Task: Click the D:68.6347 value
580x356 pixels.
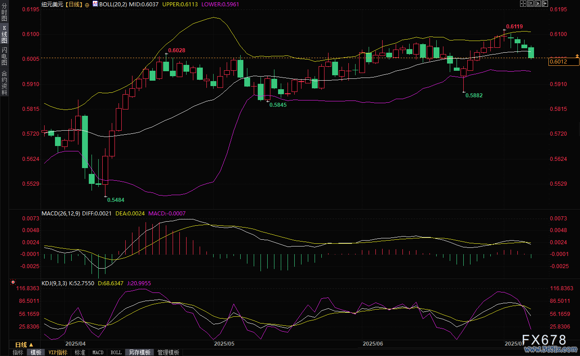Action: point(111,283)
